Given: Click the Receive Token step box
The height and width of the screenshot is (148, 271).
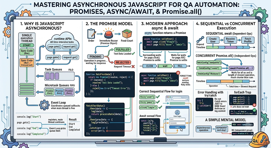Looking at the screenshot, I should point(231,40).
